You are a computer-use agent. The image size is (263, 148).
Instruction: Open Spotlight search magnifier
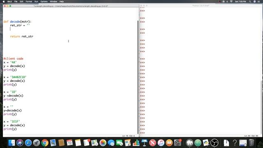click(250, 2)
